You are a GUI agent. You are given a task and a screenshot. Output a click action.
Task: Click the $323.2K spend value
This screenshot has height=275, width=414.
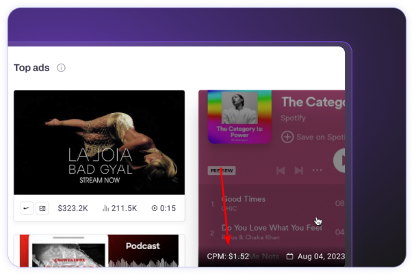[x=74, y=208]
